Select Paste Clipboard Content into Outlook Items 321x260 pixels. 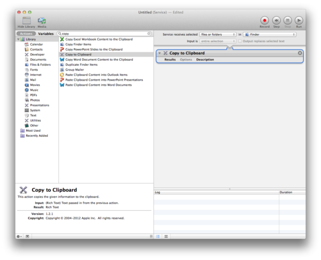pos(106,75)
